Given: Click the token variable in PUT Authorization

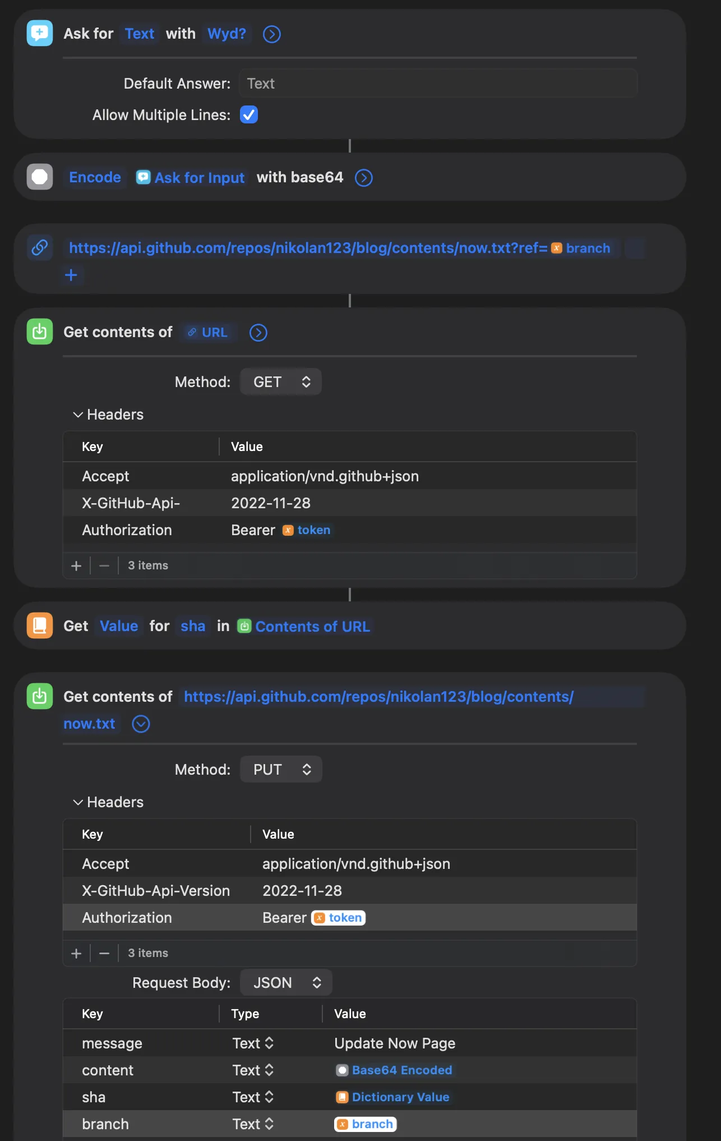Looking at the screenshot, I should [x=339, y=918].
